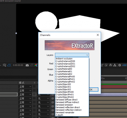Toggle preserve transparency box in third layer row
The width and height of the screenshot is (127, 118).
(x=34, y=94)
